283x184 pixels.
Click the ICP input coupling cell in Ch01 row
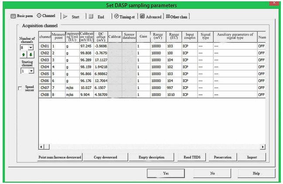tap(190, 46)
